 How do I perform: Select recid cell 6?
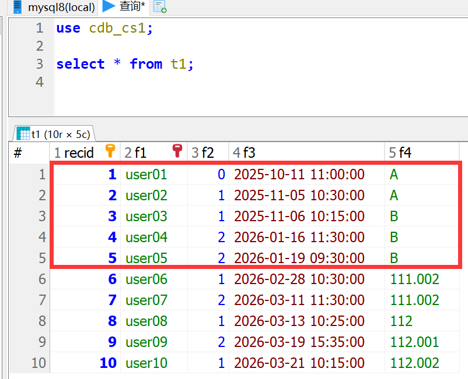click(85, 279)
